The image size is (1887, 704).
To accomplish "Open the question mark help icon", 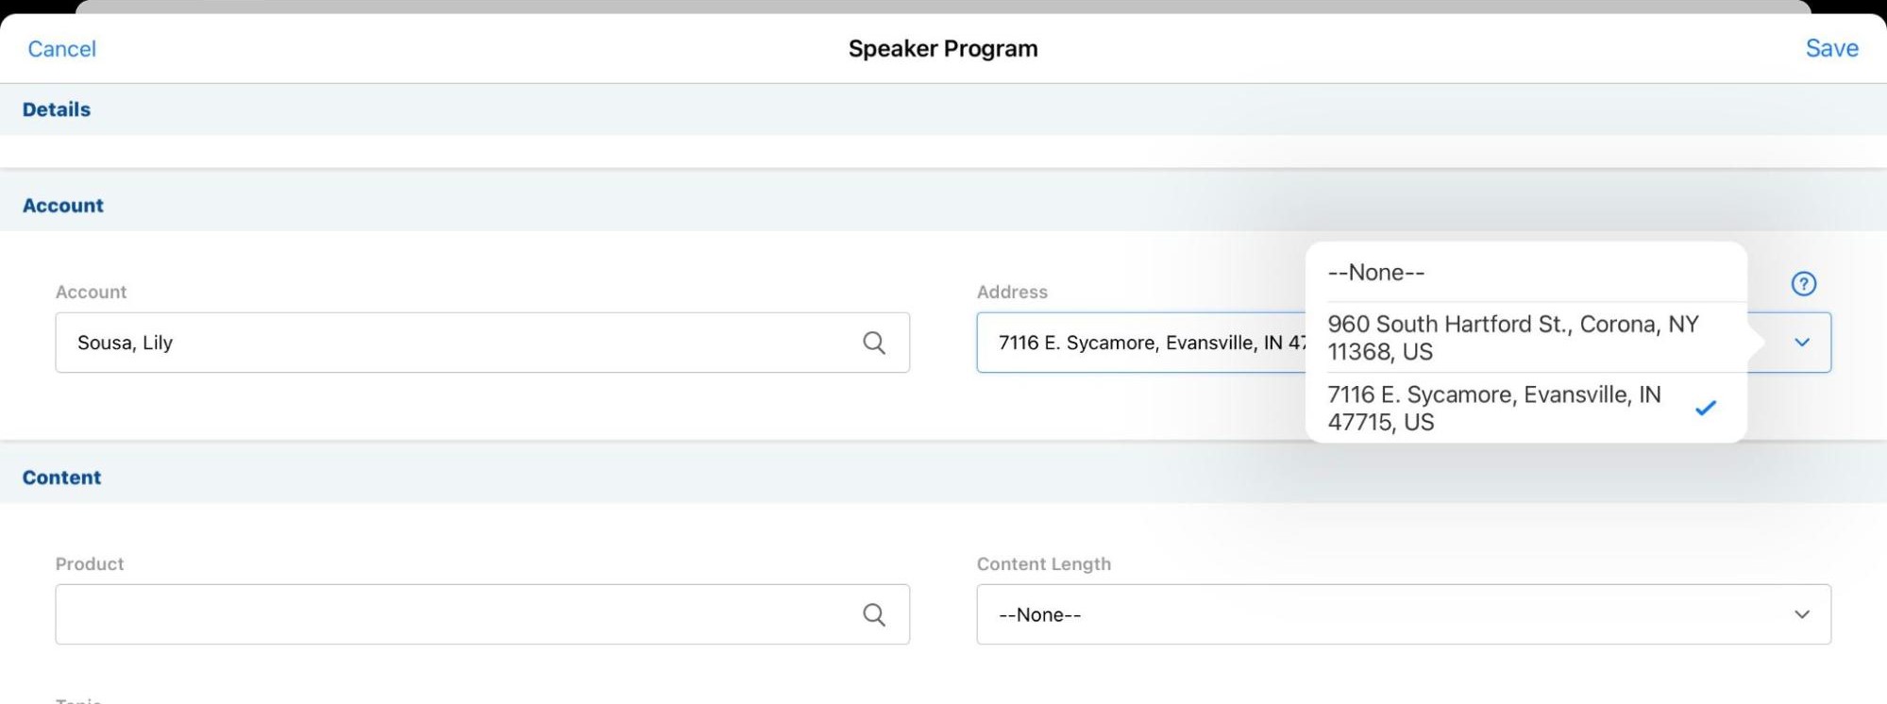I will pos(1803,284).
